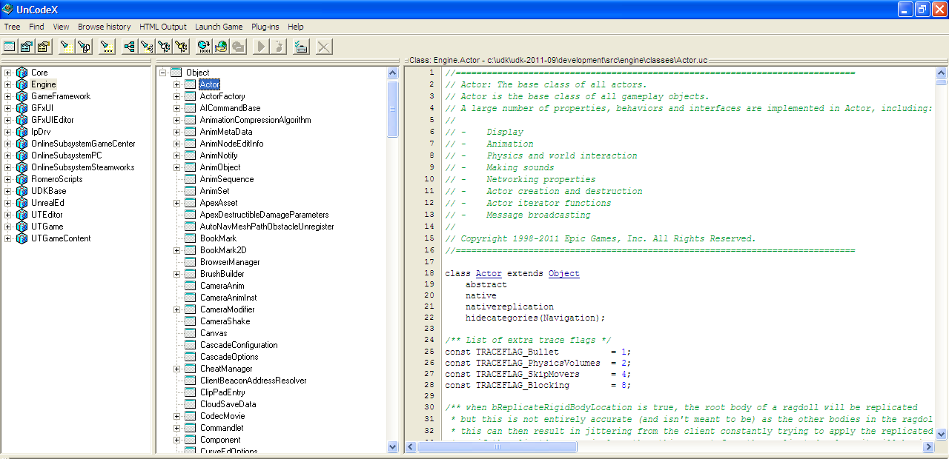949x459 pixels.
Task: Select the ClientBeaconAddressResolver class
Action: (253, 381)
